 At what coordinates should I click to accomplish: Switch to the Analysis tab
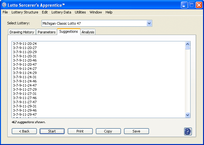click(x=88, y=32)
